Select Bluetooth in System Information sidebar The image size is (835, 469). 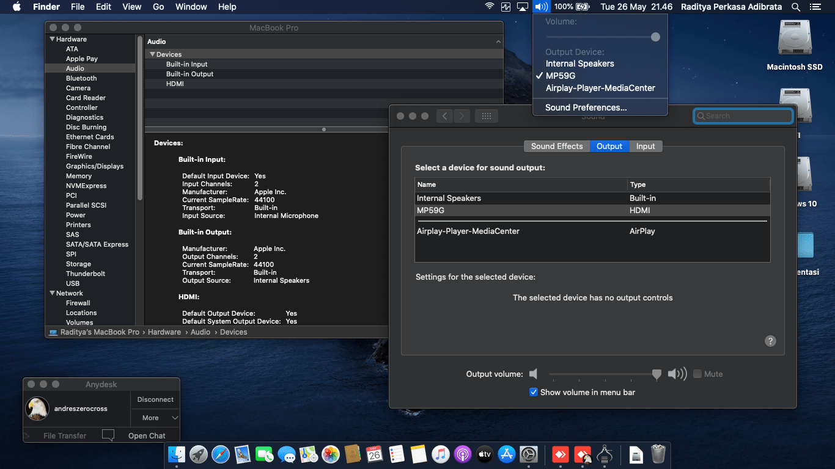point(81,78)
